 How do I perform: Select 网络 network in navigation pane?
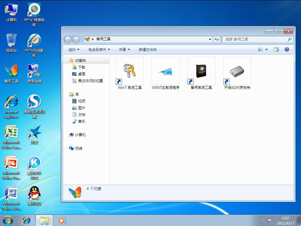pyautogui.click(x=76, y=148)
